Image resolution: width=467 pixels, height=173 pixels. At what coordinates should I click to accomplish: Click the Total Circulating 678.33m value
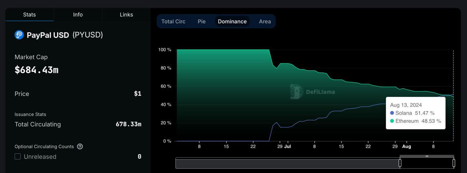click(128, 124)
